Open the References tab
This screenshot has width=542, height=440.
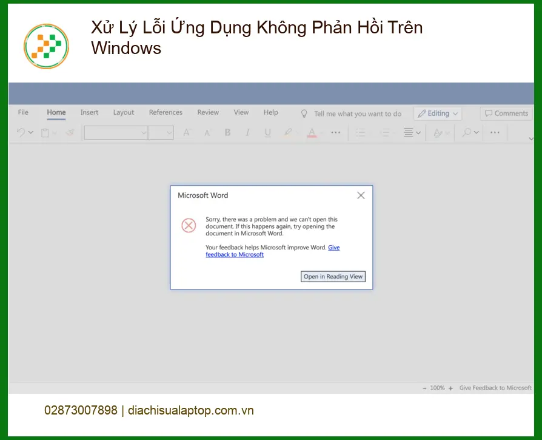[x=166, y=112]
